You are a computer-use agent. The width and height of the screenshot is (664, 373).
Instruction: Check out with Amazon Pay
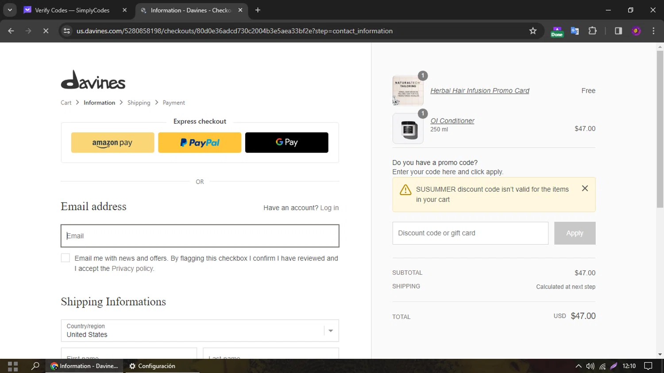pyautogui.click(x=112, y=142)
